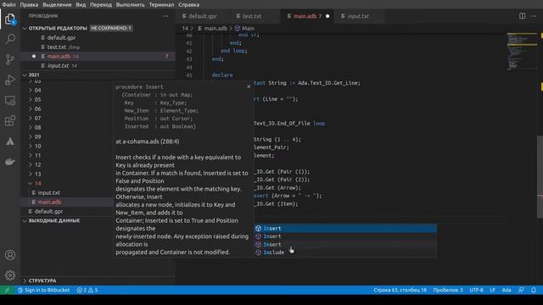Expand folder 04 in the tree
Image resolution: width=543 pixels, height=305 pixels.
pos(37,91)
